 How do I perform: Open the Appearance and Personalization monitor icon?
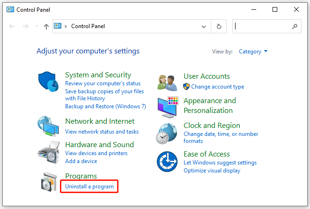(x=168, y=107)
